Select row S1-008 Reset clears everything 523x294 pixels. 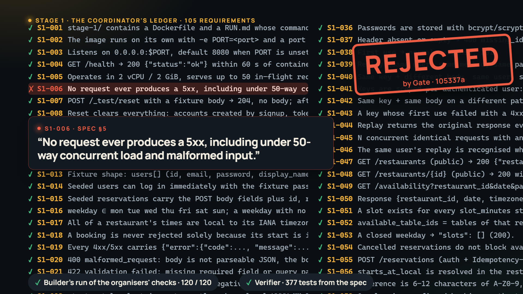168,113
